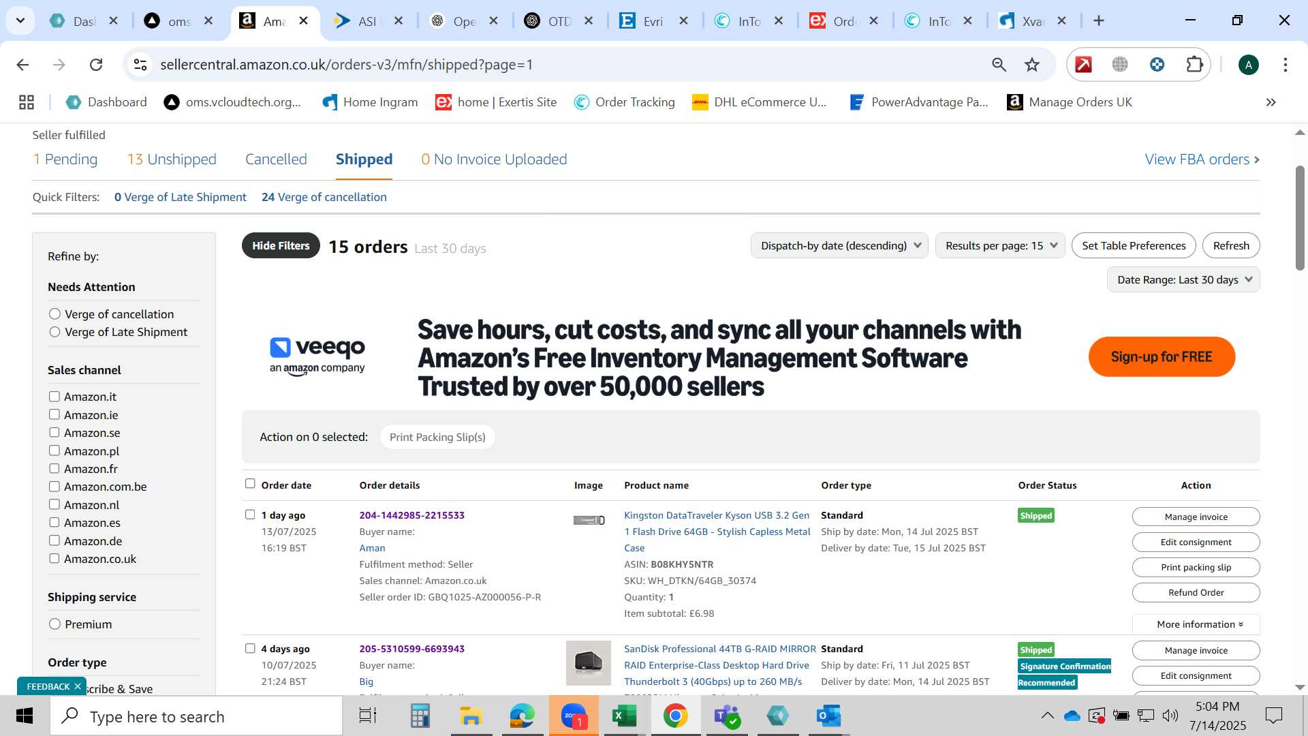The width and height of the screenshot is (1308, 736).
Task: Open Results per page dropdown
Action: (1000, 245)
